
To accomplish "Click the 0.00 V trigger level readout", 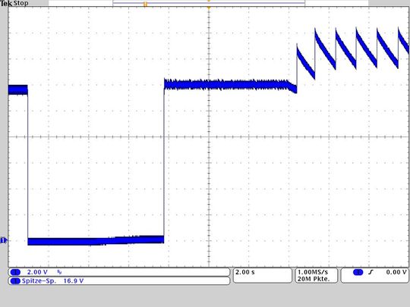I will (396, 272).
